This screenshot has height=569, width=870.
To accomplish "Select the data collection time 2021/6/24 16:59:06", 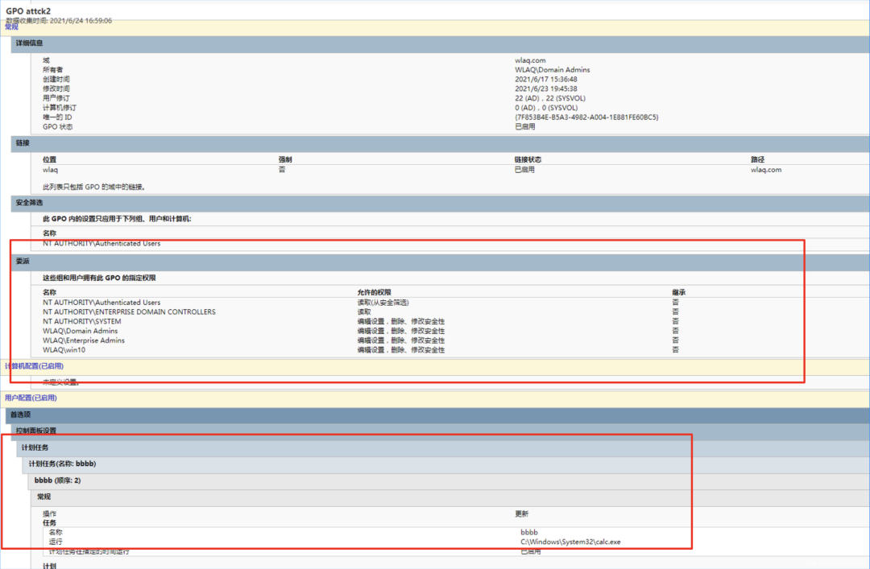I will point(81,20).
